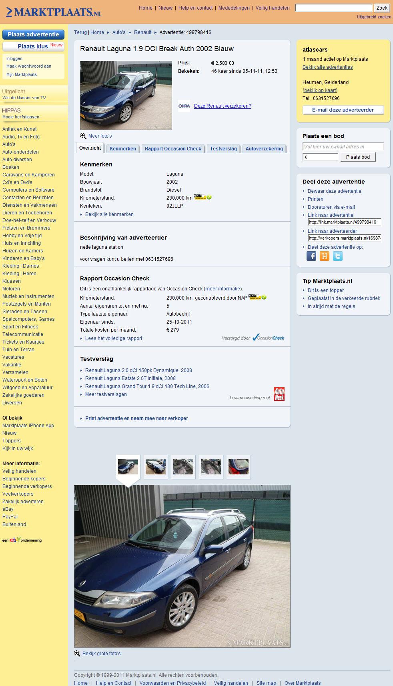The width and height of the screenshot is (393, 686).
Task: Open Help en contact in top navigation
Action: tap(196, 8)
